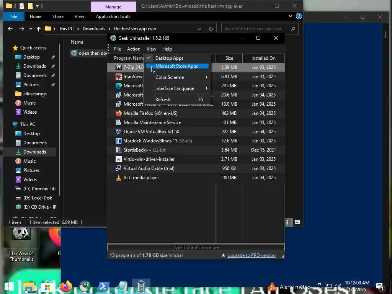The image size is (392, 294).
Task: Select the Oracle VM VirtualBox icon
Action: [119, 132]
